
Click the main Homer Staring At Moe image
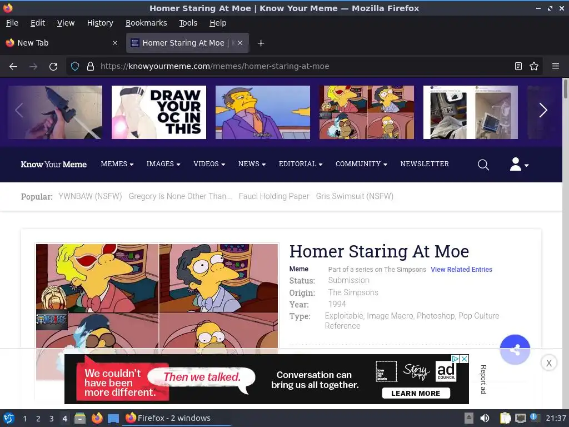(x=157, y=296)
